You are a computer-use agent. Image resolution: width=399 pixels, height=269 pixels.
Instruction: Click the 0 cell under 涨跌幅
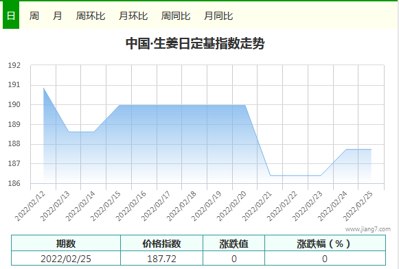[325, 259]
